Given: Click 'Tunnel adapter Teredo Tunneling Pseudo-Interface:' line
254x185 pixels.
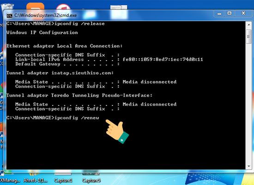Looking at the screenshot, I should (x=79, y=95).
